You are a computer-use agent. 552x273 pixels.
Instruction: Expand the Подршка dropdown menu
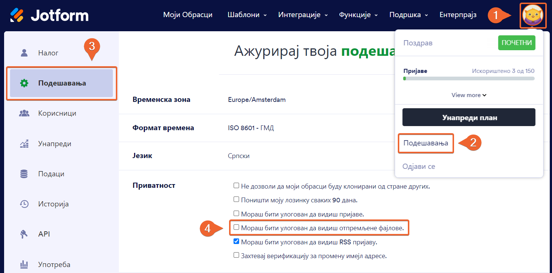click(x=409, y=15)
